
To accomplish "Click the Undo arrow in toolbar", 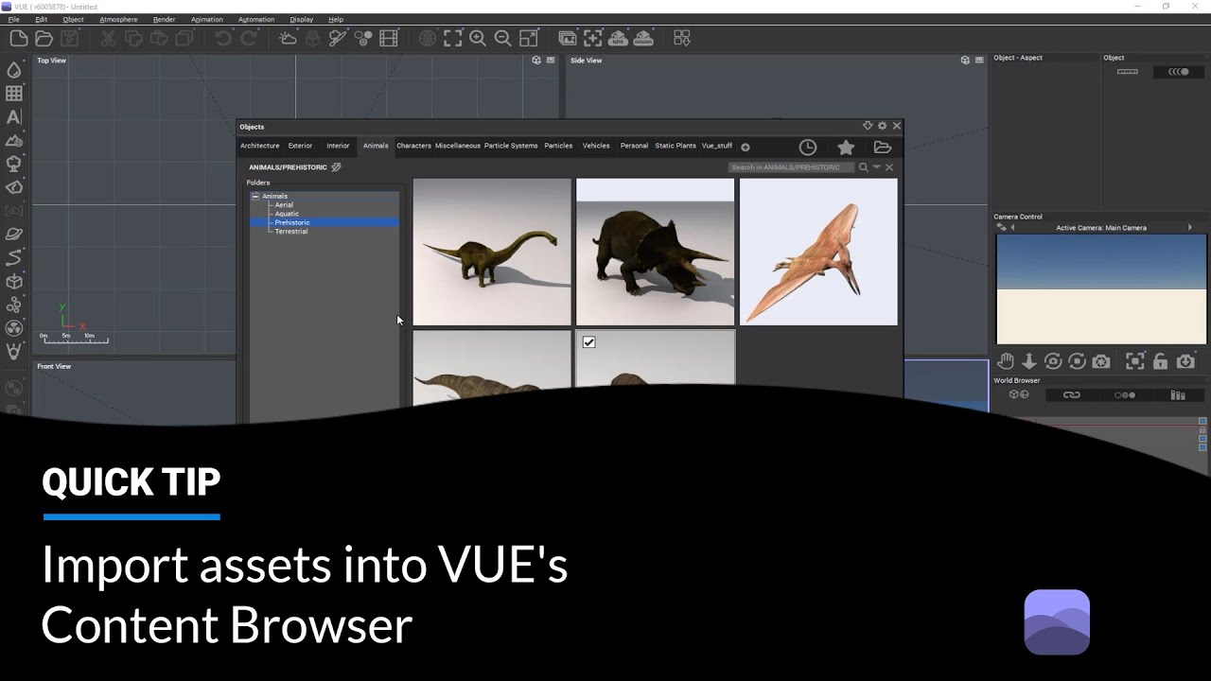I will click(223, 39).
